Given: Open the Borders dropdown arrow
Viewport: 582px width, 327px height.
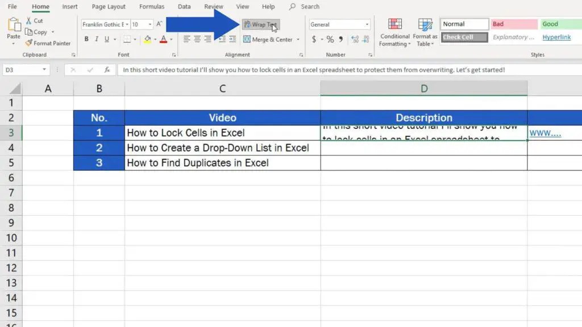Looking at the screenshot, I should tap(135, 39).
